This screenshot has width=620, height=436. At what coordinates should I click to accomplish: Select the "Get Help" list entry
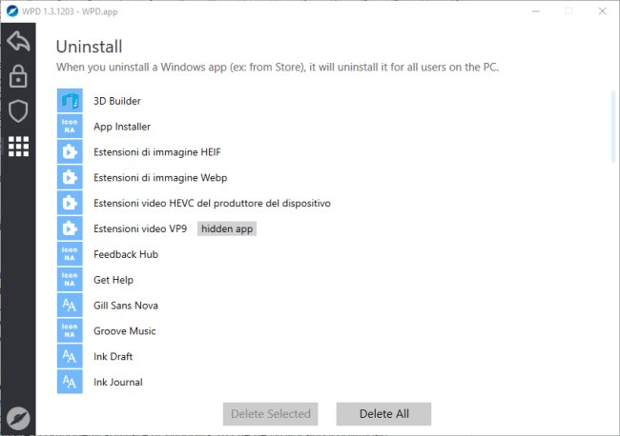point(114,280)
